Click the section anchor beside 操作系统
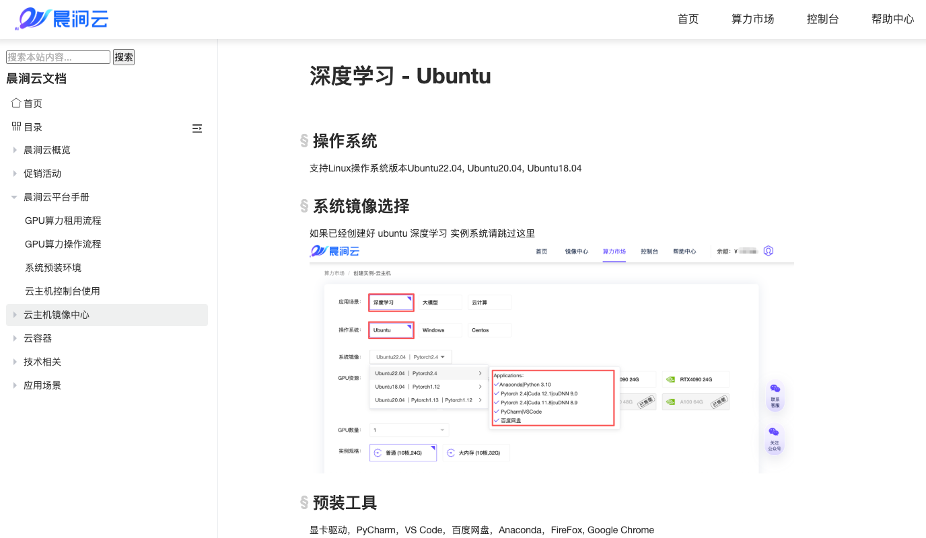The image size is (926, 538). (304, 141)
